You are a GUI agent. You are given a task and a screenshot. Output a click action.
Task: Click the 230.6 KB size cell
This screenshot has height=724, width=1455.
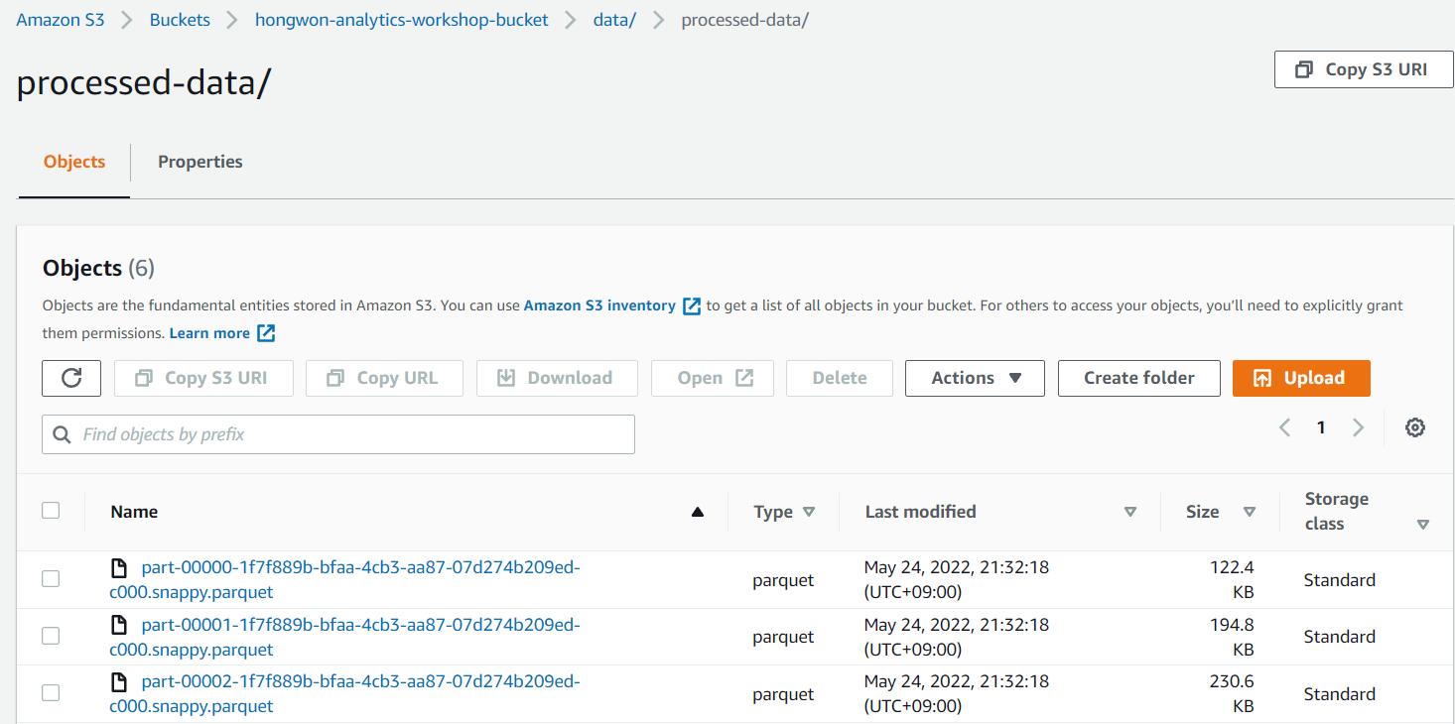click(1231, 694)
